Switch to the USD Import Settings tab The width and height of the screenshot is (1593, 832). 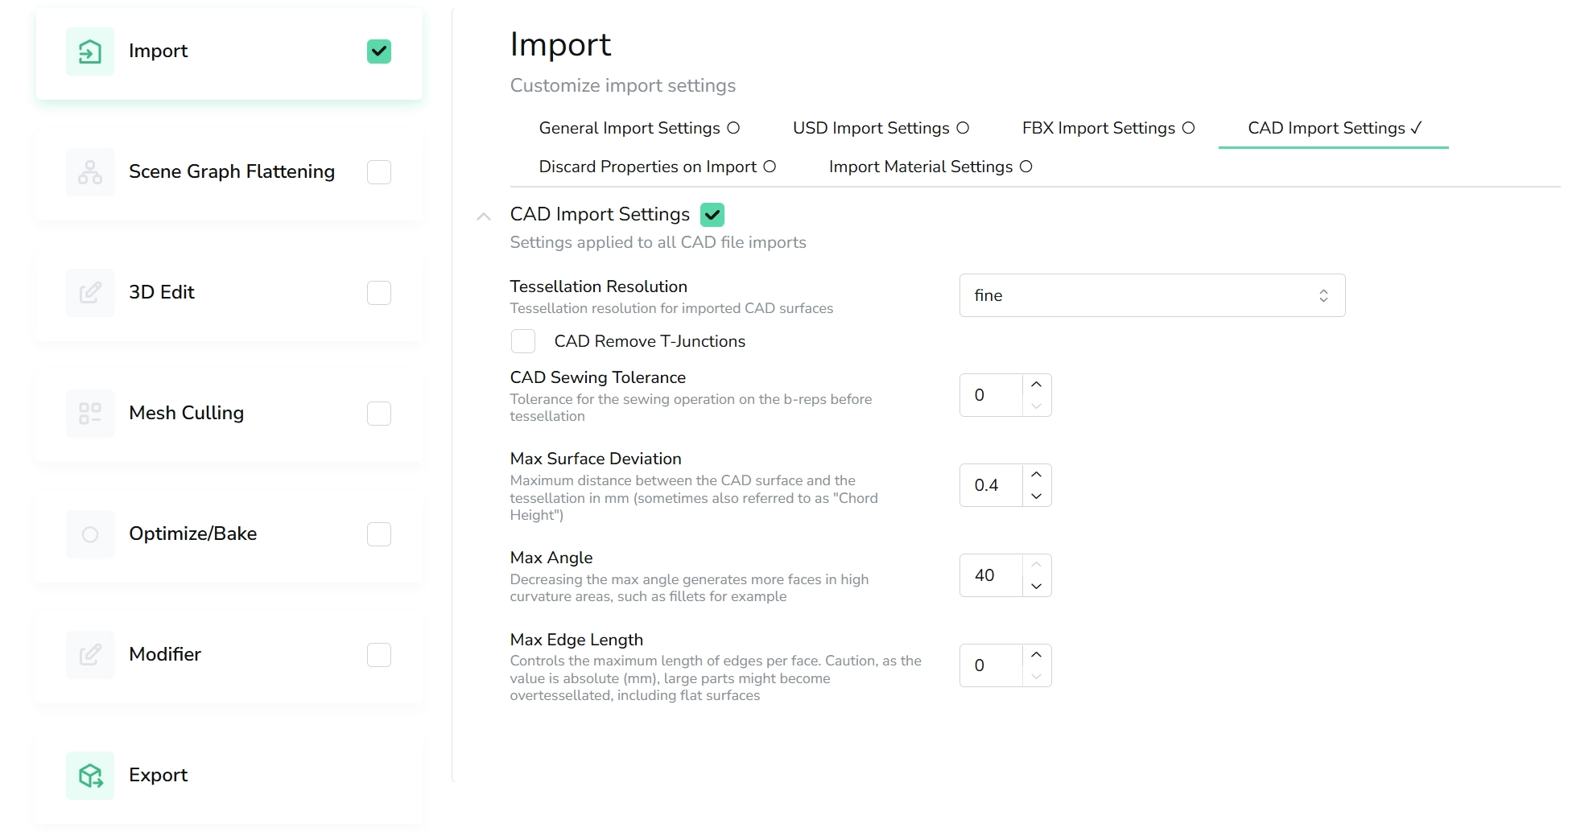tap(880, 128)
